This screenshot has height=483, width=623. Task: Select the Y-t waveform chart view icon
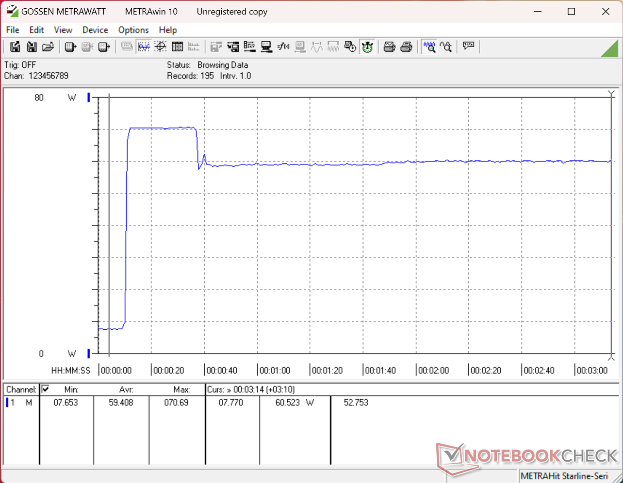pos(144,47)
